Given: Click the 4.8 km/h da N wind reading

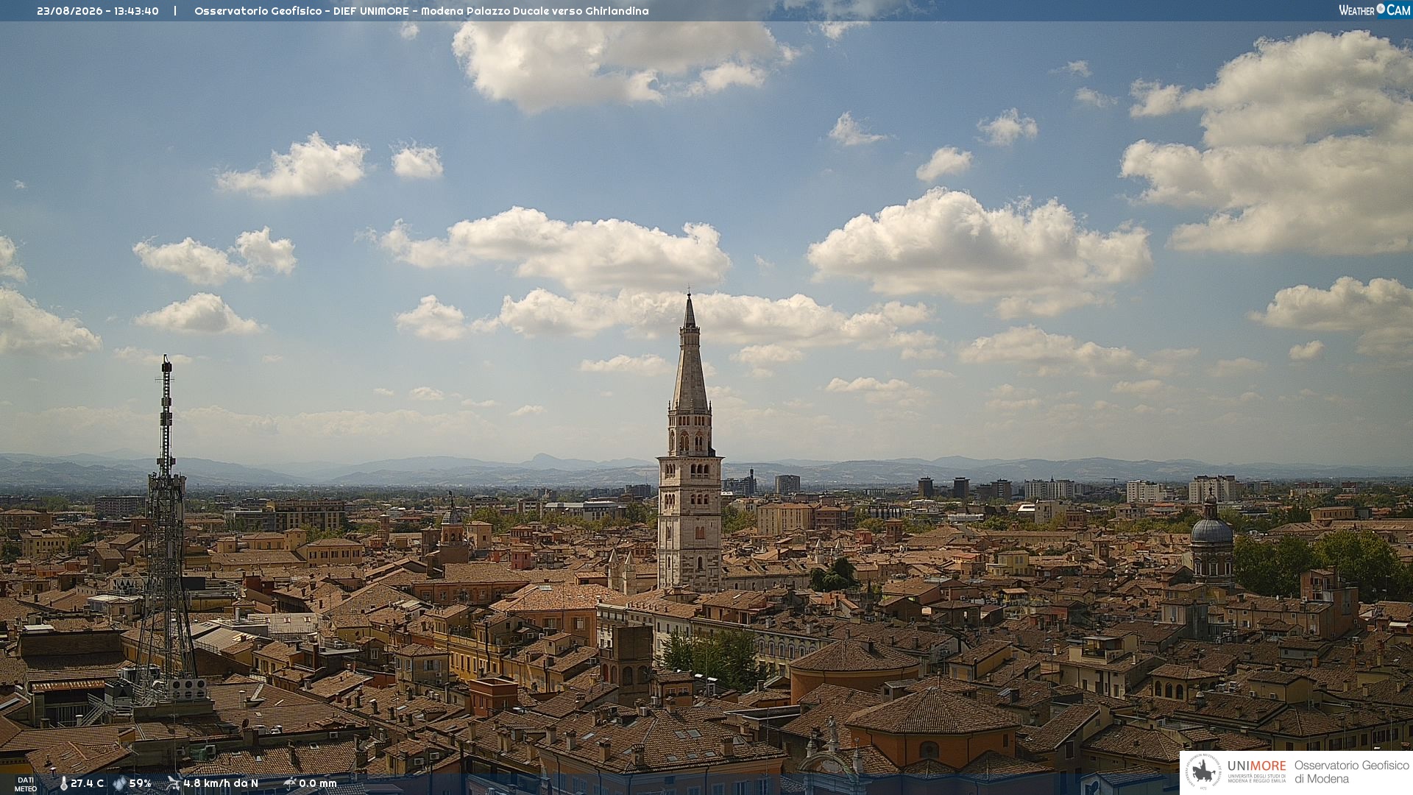Looking at the screenshot, I should [x=221, y=783].
